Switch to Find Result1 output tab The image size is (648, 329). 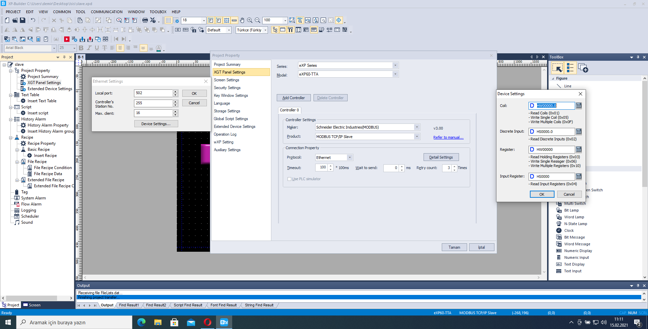point(129,305)
